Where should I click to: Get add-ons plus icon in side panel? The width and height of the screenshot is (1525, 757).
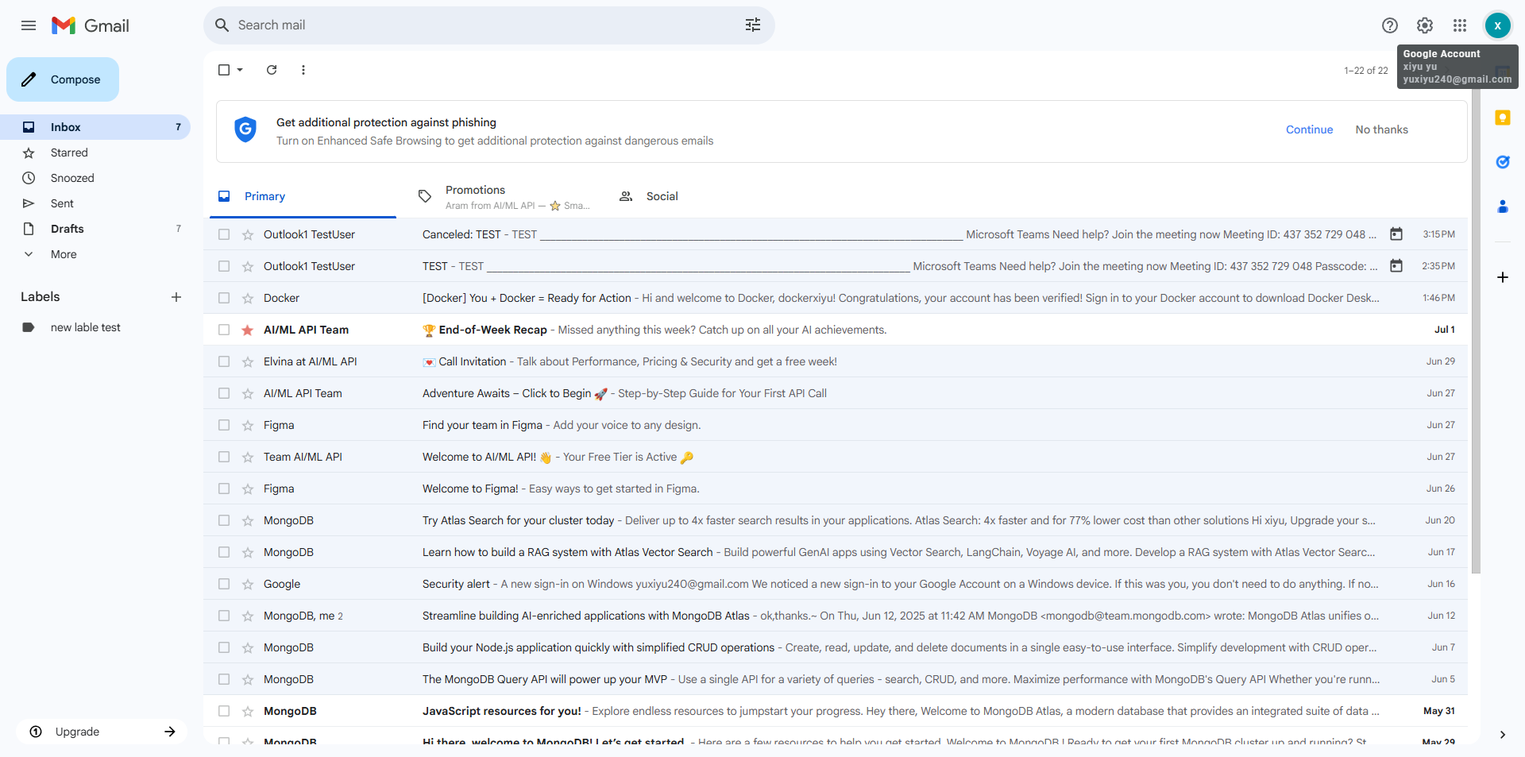pos(1502,277)
